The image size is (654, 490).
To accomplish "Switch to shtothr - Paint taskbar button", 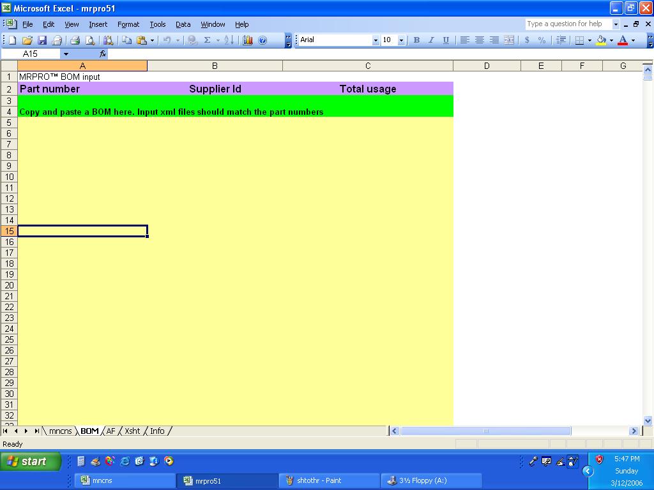I will tap(329, 480).
